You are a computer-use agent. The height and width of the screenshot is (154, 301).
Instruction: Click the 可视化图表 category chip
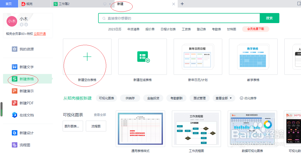(x=106, y=98)
